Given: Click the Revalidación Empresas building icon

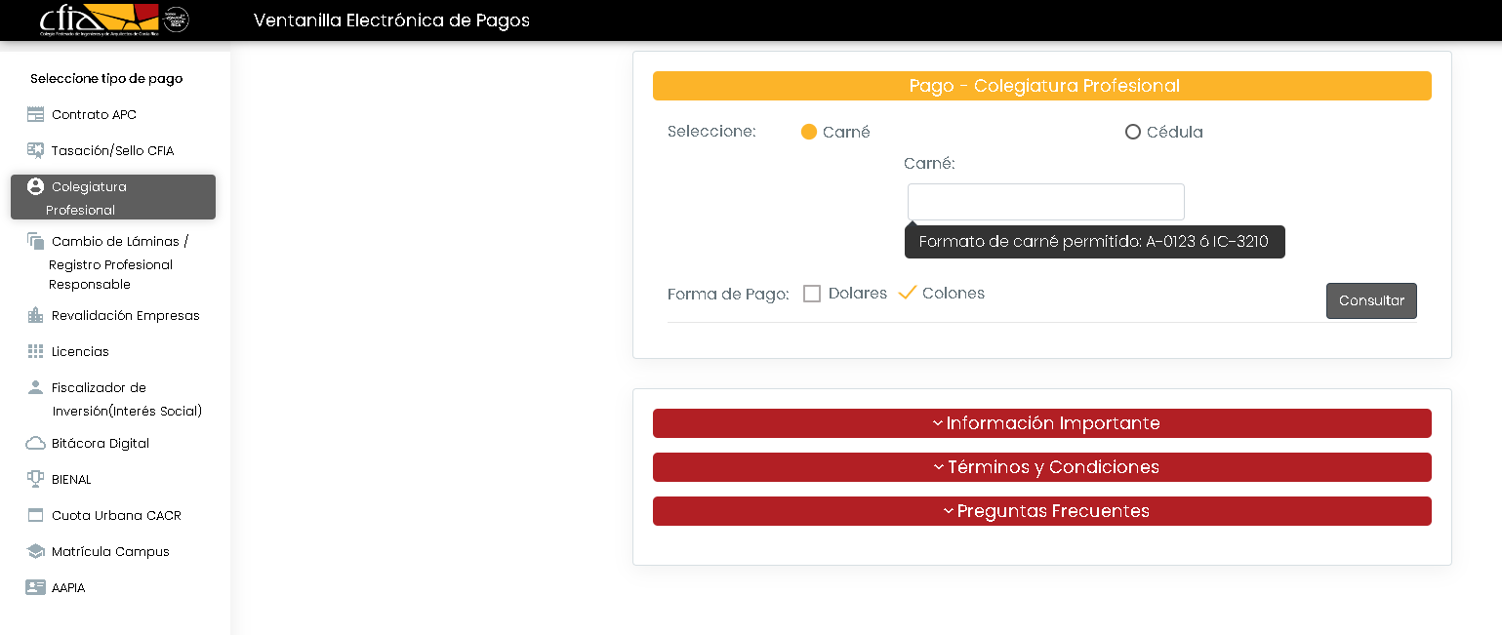Looking at the screenshot, I should coord(36,316).
